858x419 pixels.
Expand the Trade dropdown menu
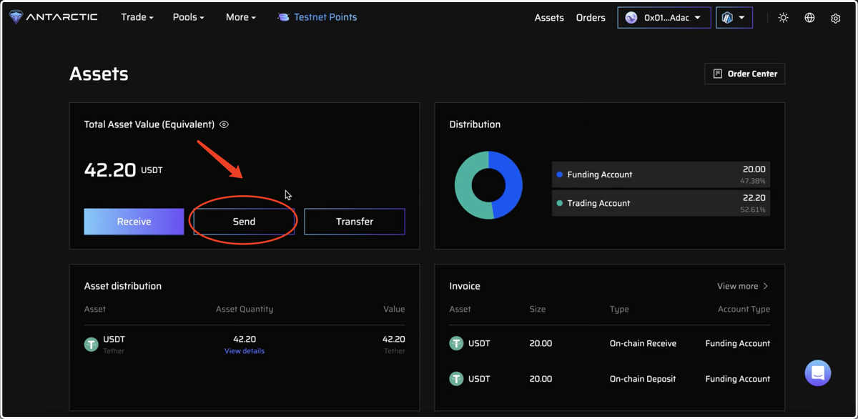137,17
